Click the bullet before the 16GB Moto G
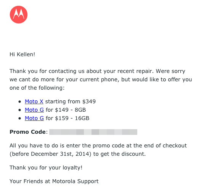The image size is (204, 193). [x=20, y=118]
